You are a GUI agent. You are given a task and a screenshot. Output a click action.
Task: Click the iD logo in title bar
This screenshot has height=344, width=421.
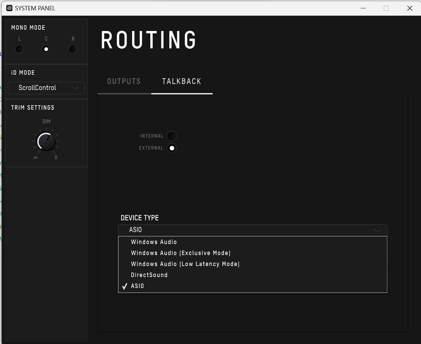[x=9, y=8]
